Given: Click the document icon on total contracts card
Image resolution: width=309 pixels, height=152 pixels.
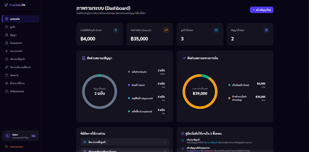Looking at the screenshot, I should [266, 30].
